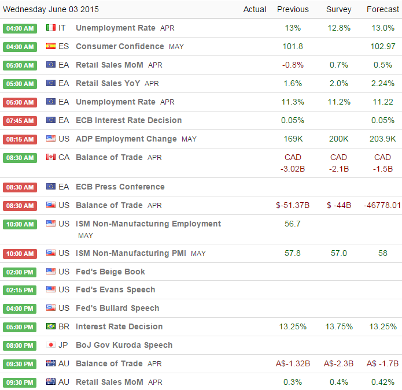Click the Australia flag beside Retail Sales MoM
The image size is (402, 390).
(50, 382)
